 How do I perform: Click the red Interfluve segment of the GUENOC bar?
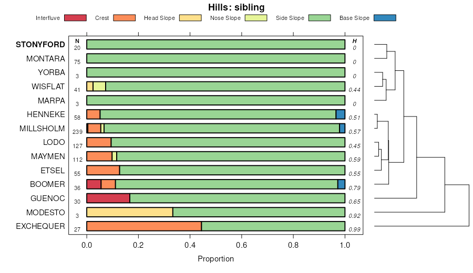tap(108, 198)
